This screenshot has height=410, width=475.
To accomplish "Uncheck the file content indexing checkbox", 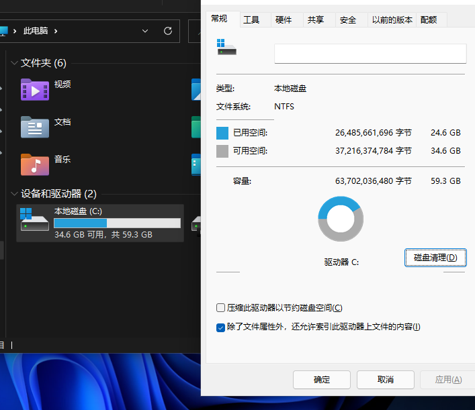I will 220,327.
